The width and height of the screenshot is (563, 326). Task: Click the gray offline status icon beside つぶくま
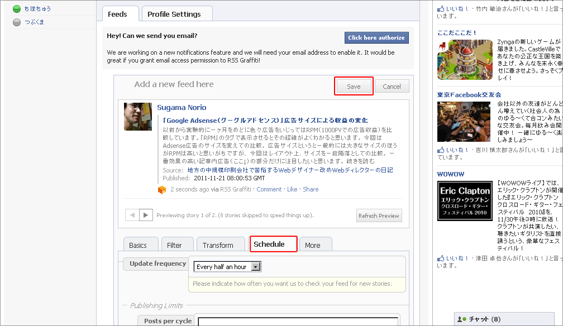pyautogui.click(x=17, y=22)
